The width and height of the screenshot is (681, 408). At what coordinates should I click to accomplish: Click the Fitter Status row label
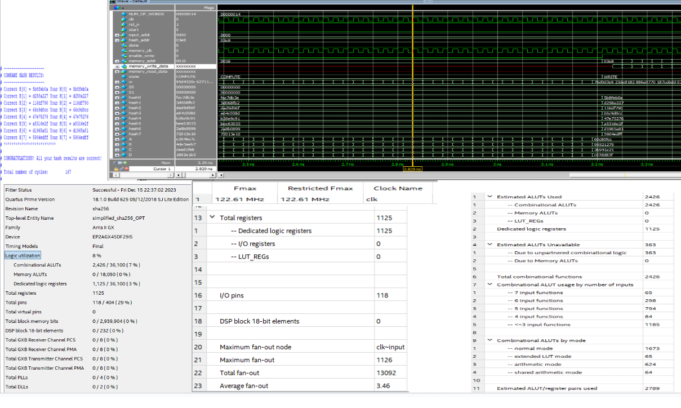[x=19, y=190]
